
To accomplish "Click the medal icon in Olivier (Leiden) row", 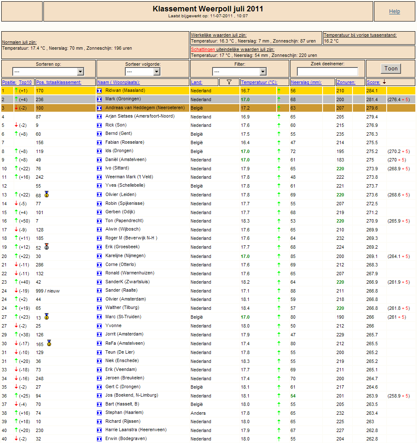I will [47, 194].
